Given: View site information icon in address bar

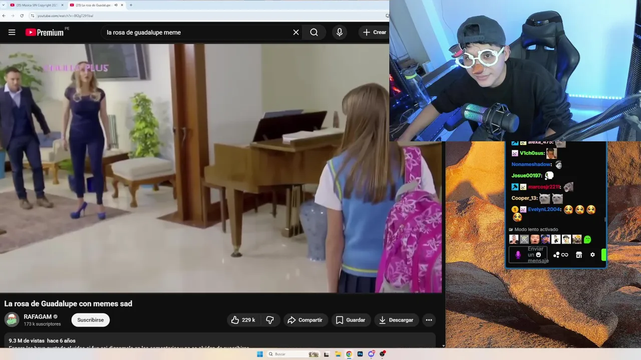Looking at the screenshot, I should pos(33,15).
